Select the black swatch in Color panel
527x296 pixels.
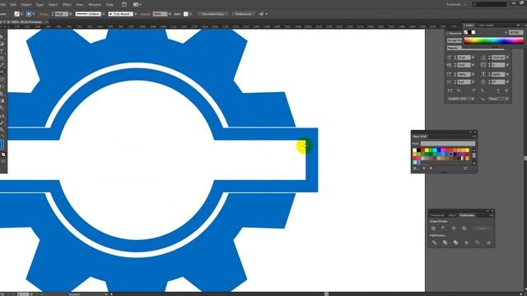tap(469, 32)
